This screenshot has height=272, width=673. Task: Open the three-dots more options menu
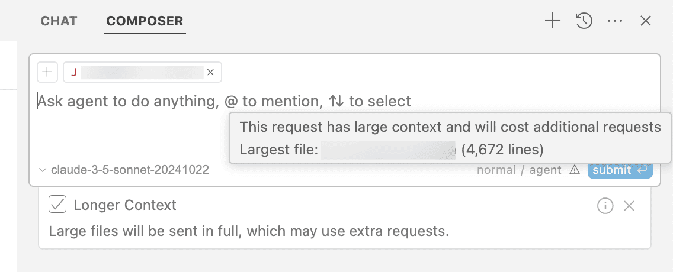point(615,21)
